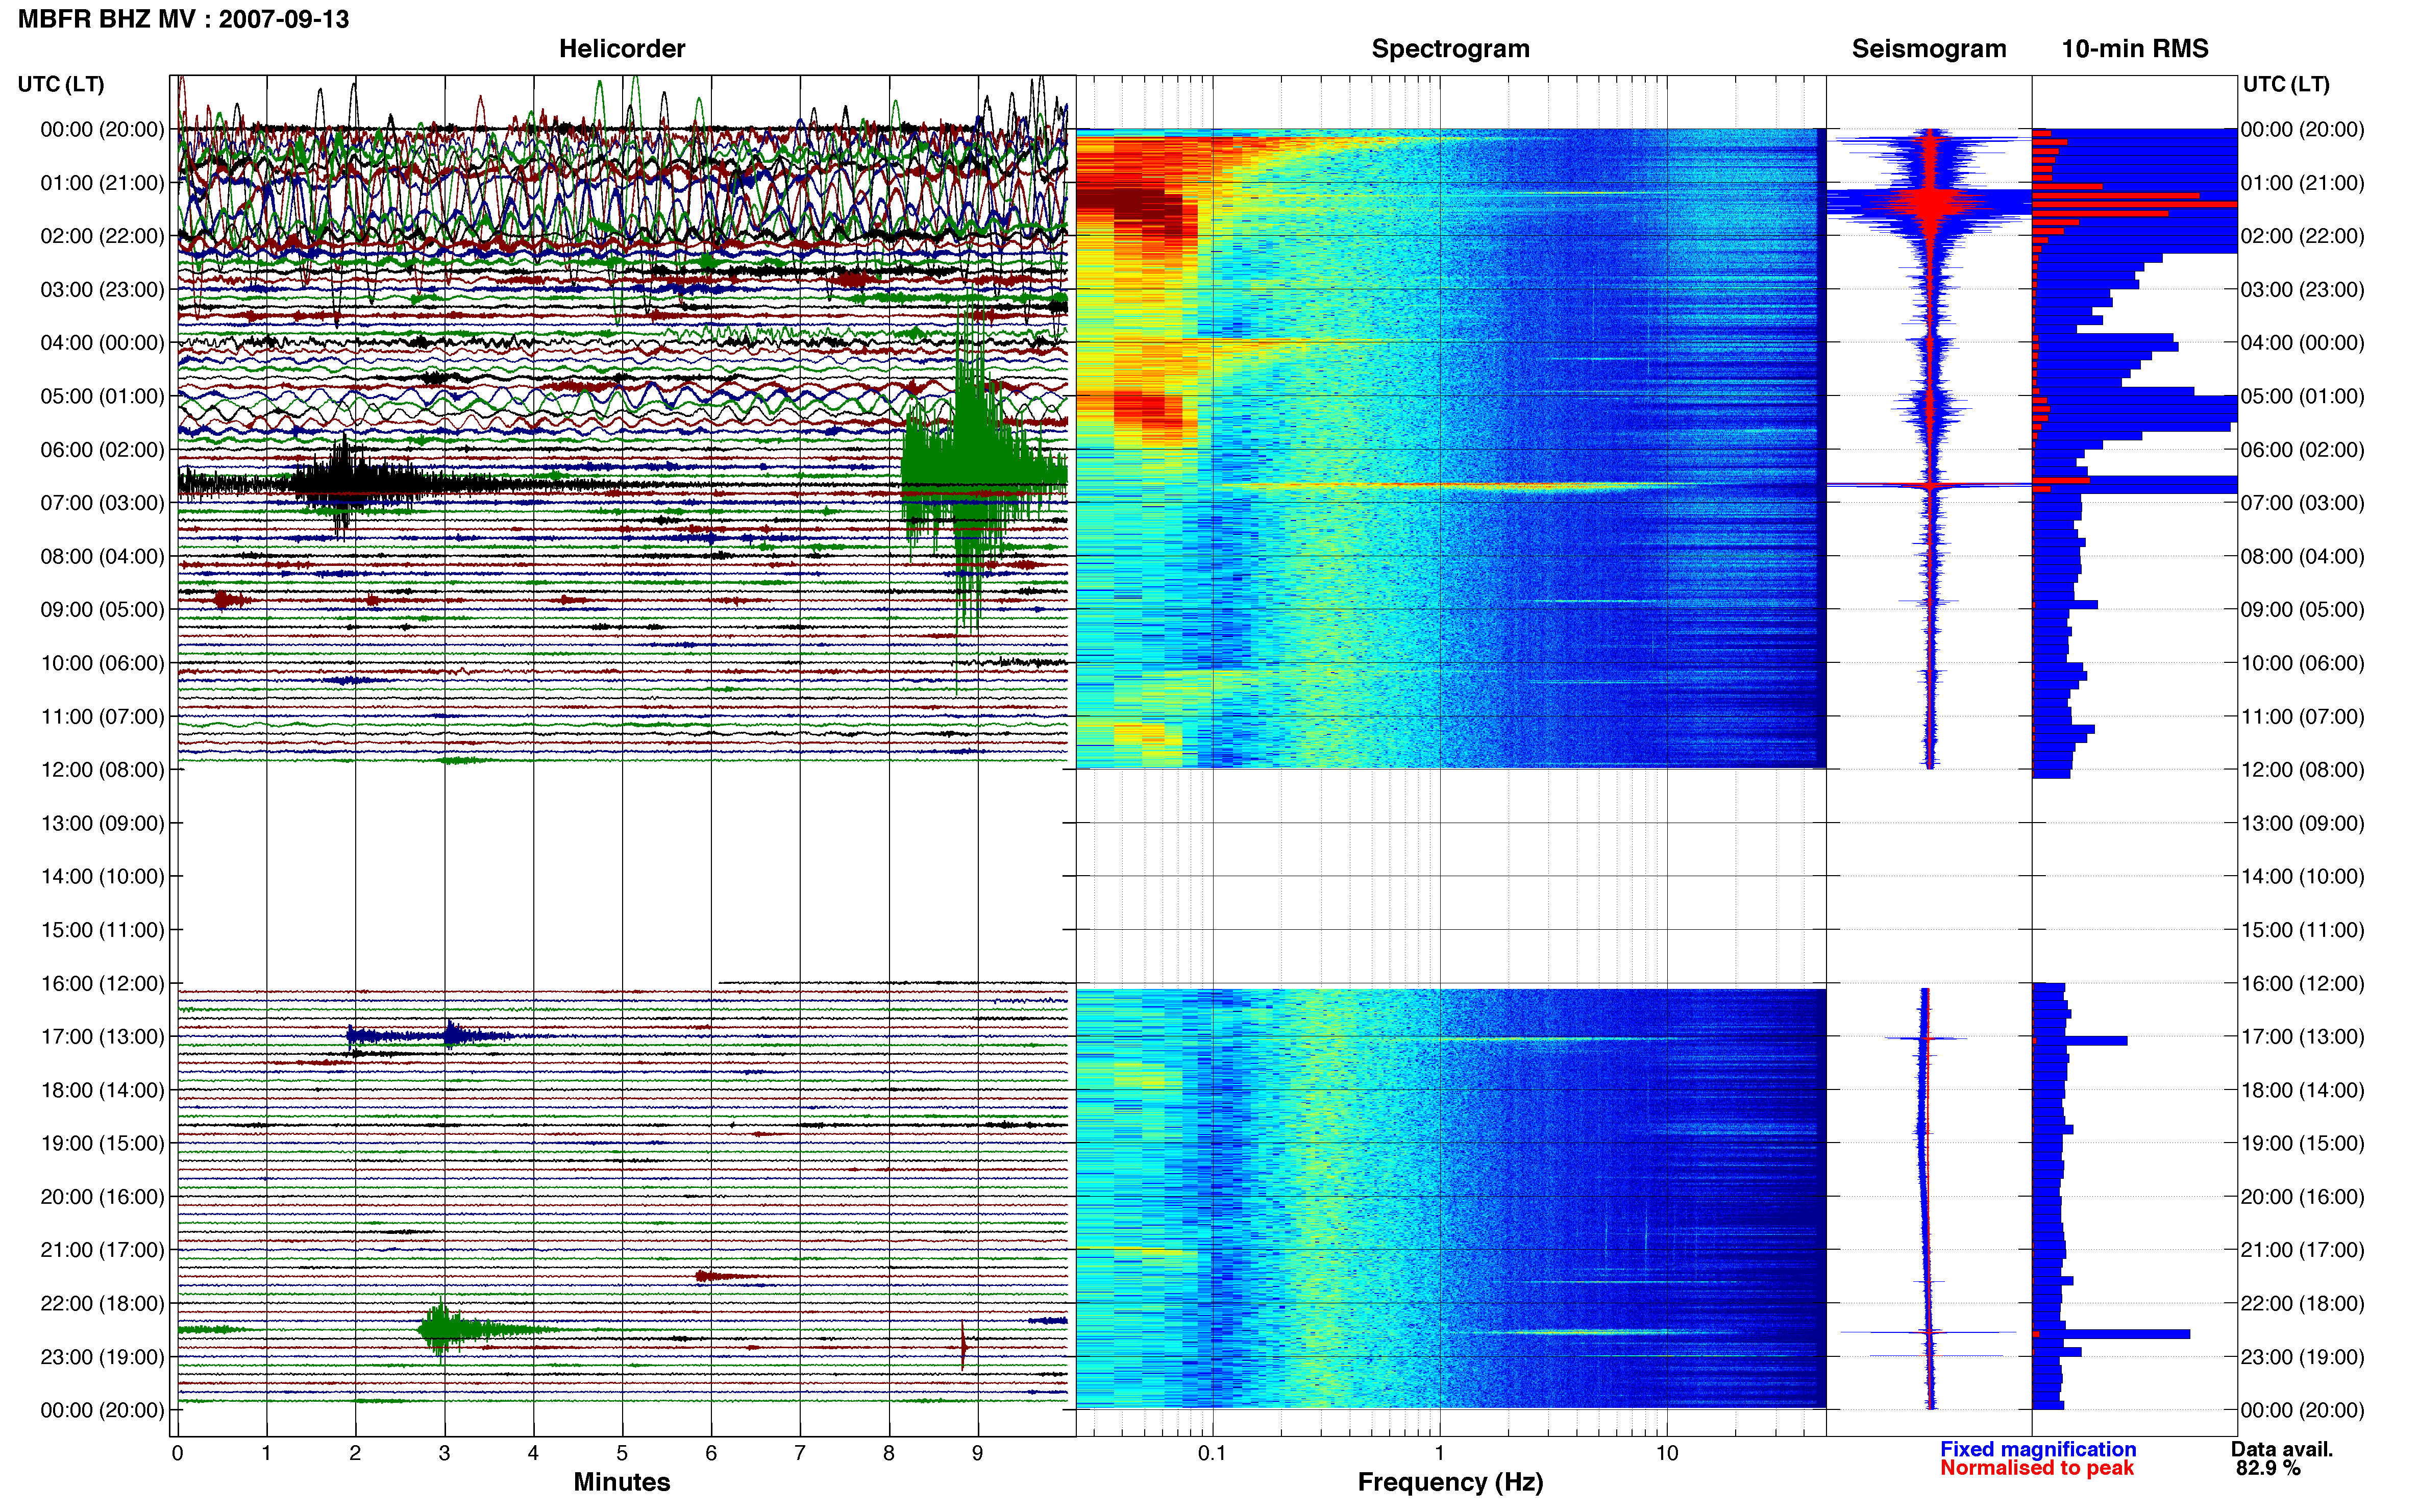The width and height of the screenshot is (2419, 1512).
Task: Click the plot title MBFR BHZ MV : 2007-09-13
Action: tap(184, 19)
